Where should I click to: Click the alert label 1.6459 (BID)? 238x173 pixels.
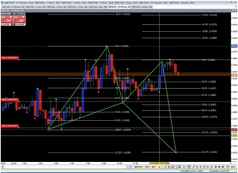(x=10, y=58)
